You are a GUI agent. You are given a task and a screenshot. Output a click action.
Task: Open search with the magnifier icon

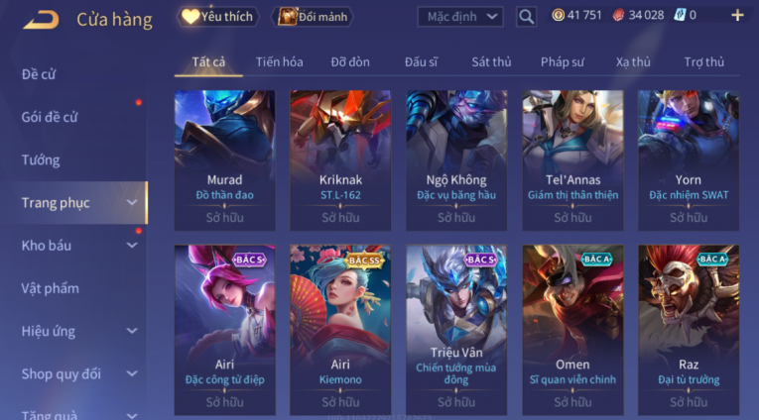[526, 17]
